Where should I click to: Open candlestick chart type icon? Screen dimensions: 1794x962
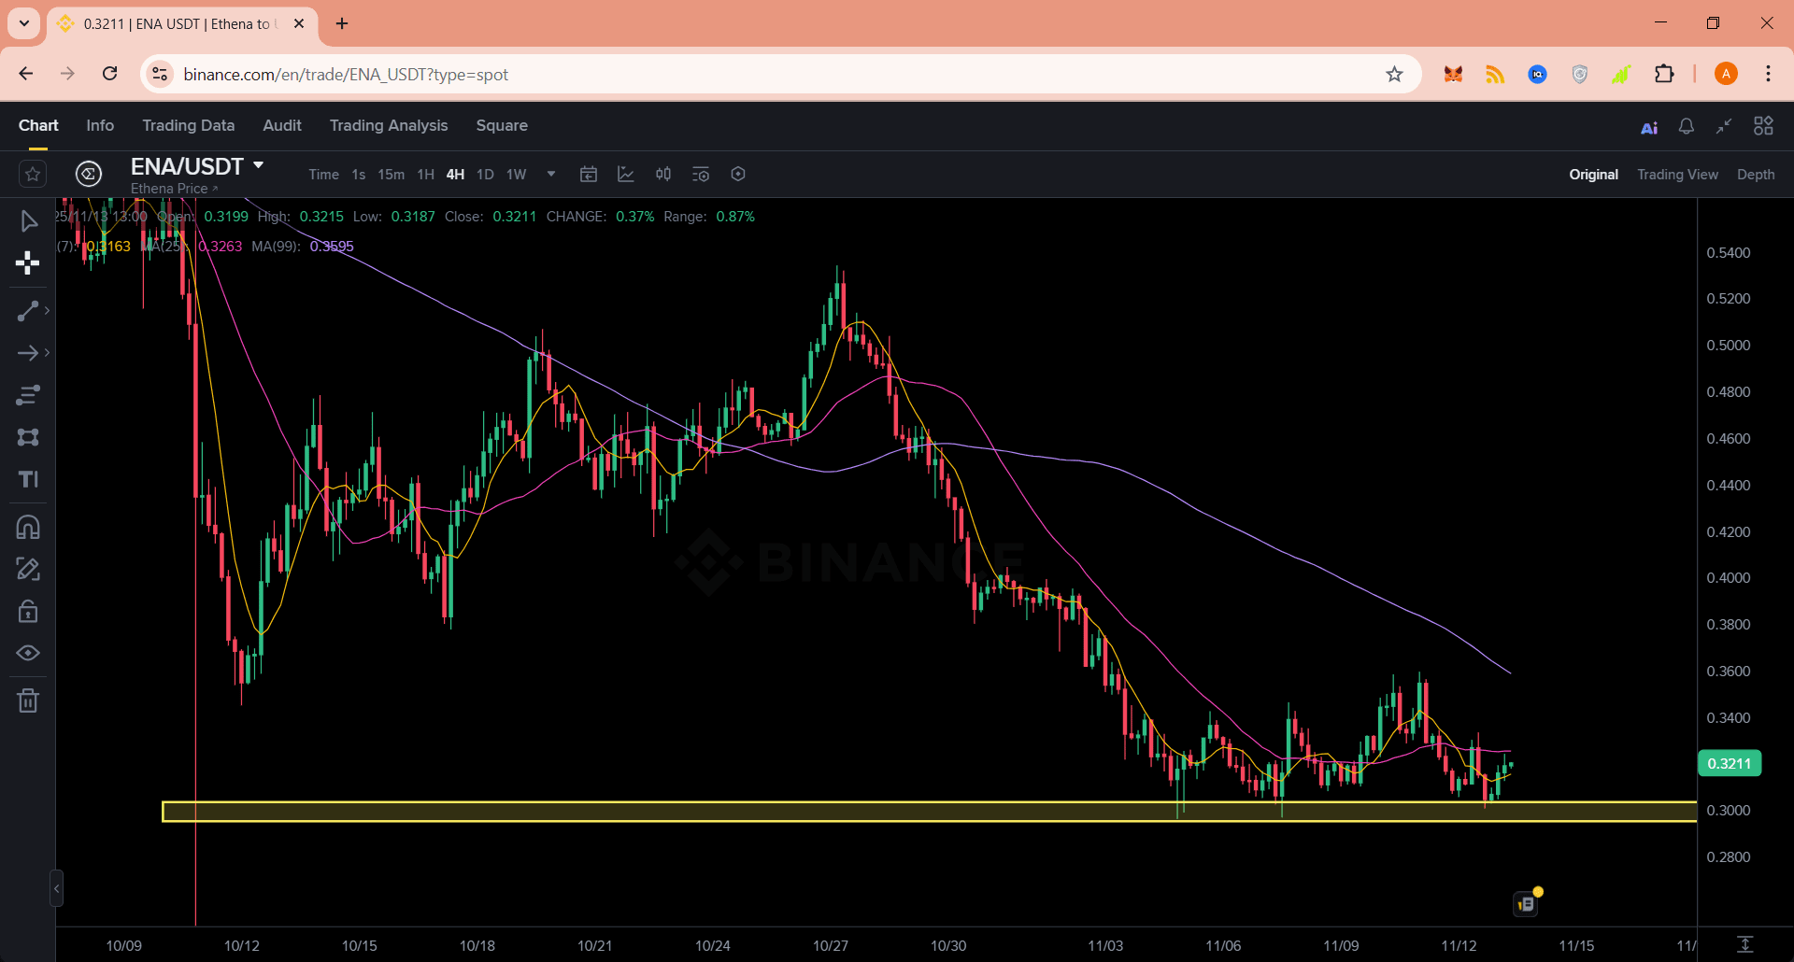tap(663, 175)
